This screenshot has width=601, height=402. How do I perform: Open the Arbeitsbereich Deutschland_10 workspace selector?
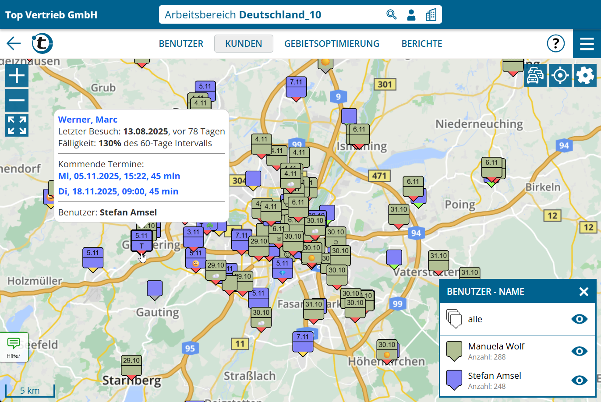(x=280, y=14)
